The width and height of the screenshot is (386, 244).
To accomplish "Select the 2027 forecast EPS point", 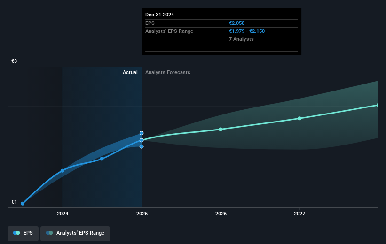I will click(299, 118).
